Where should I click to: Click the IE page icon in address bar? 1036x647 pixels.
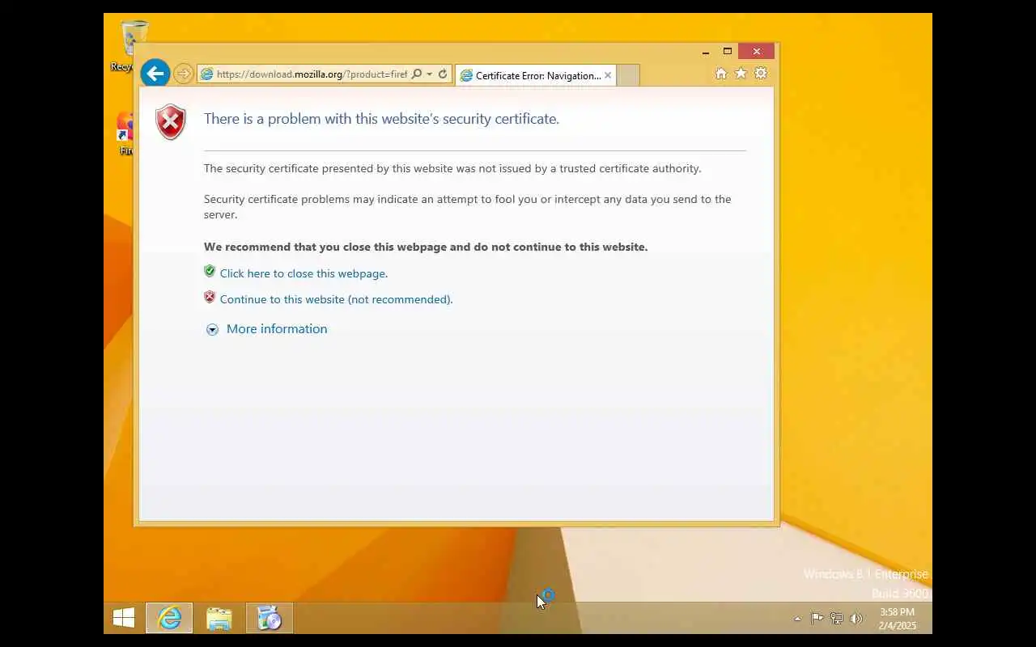coord(207,74)
